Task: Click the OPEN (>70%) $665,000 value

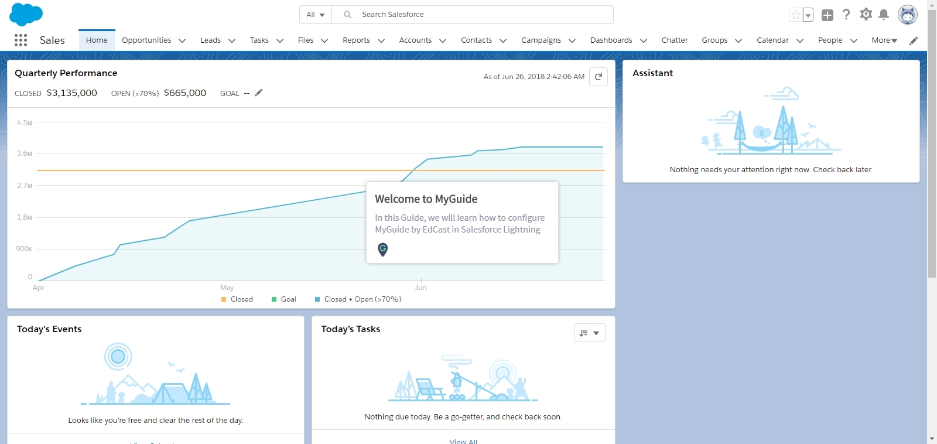Action: 185,93
